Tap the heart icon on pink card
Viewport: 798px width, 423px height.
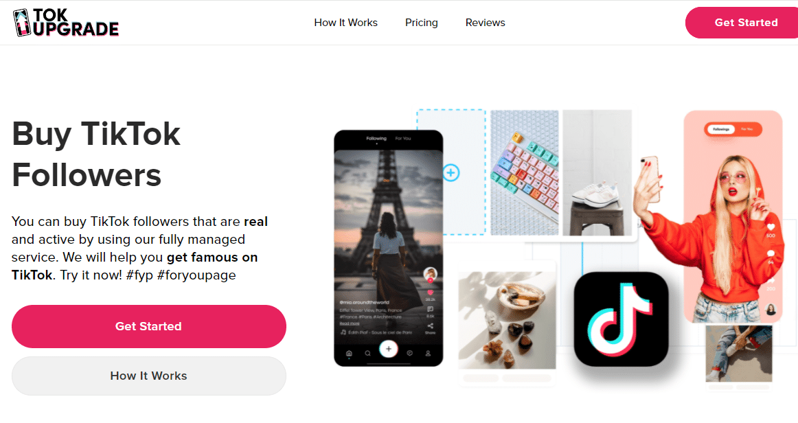click(771, 227)
